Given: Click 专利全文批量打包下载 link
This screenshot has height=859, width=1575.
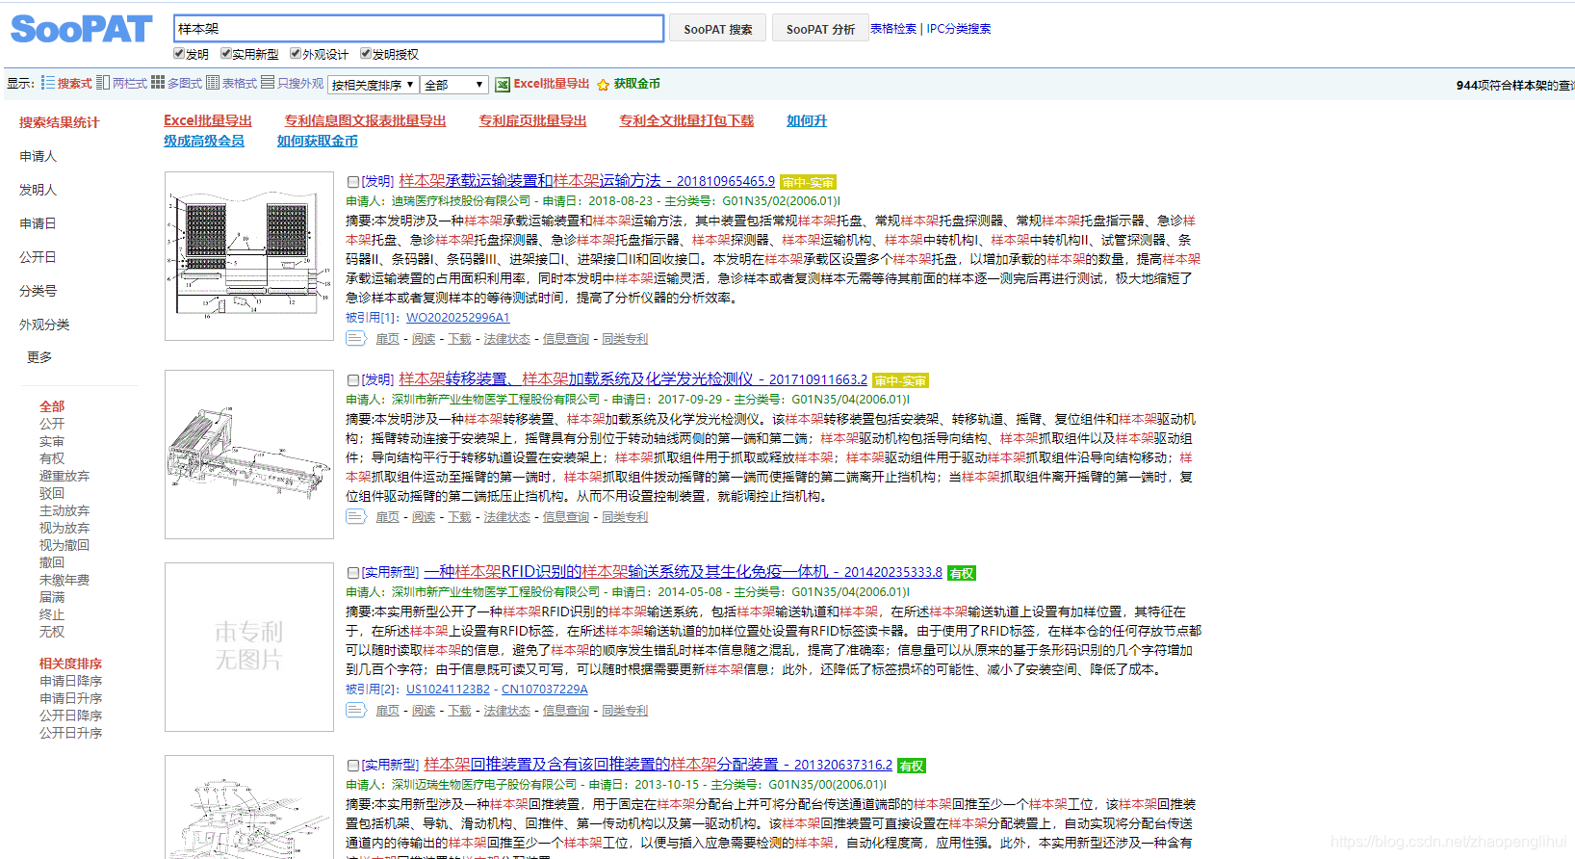Looking at the screenshot, I should pyautogui.click(x=686, y=120).
